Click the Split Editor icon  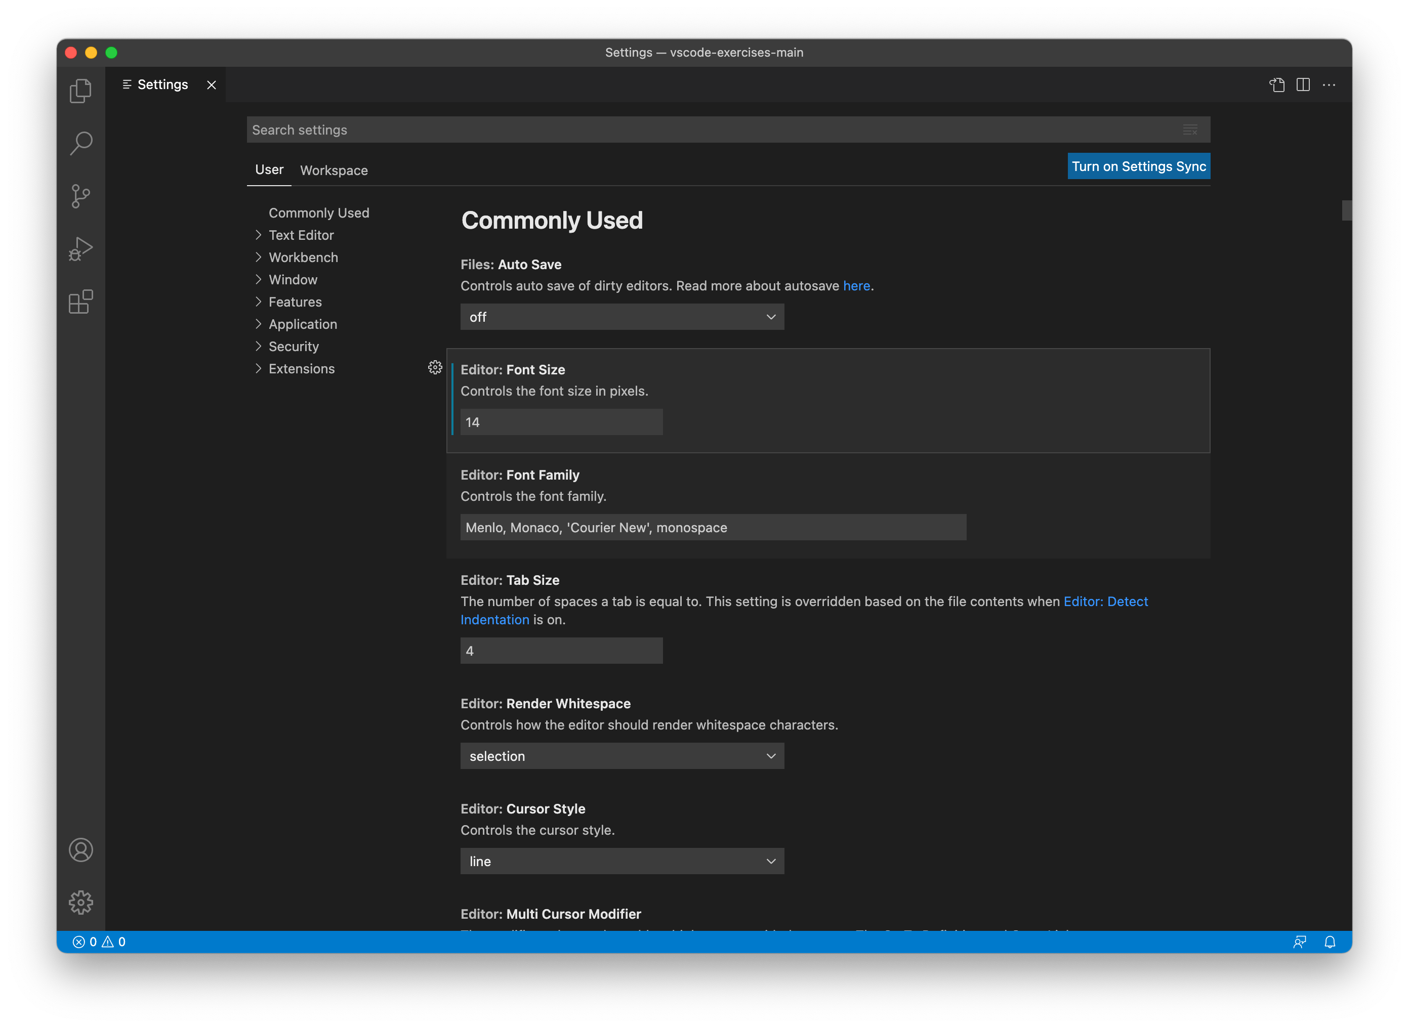click(x=1303, y=84)
